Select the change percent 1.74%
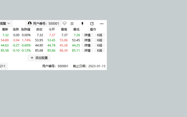Image resolution: width=187 pixels, height=117 pixels. 26,40
